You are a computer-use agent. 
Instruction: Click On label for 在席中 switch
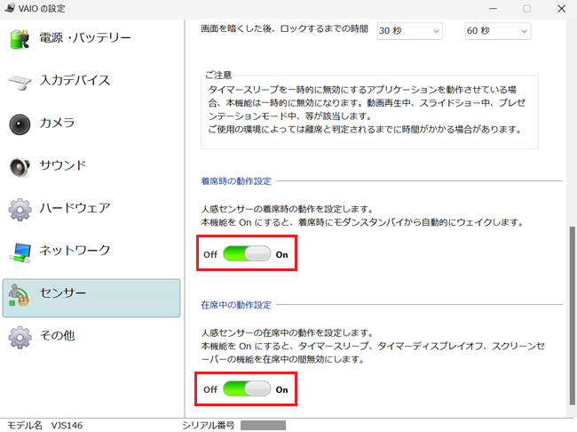point(282,389)
